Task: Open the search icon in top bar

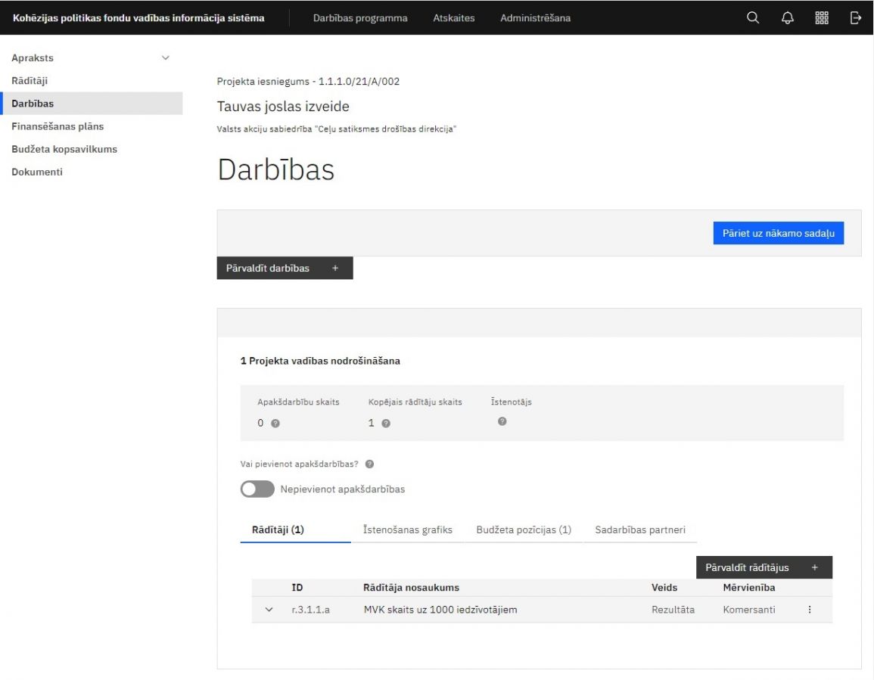Action: (752, 18)
